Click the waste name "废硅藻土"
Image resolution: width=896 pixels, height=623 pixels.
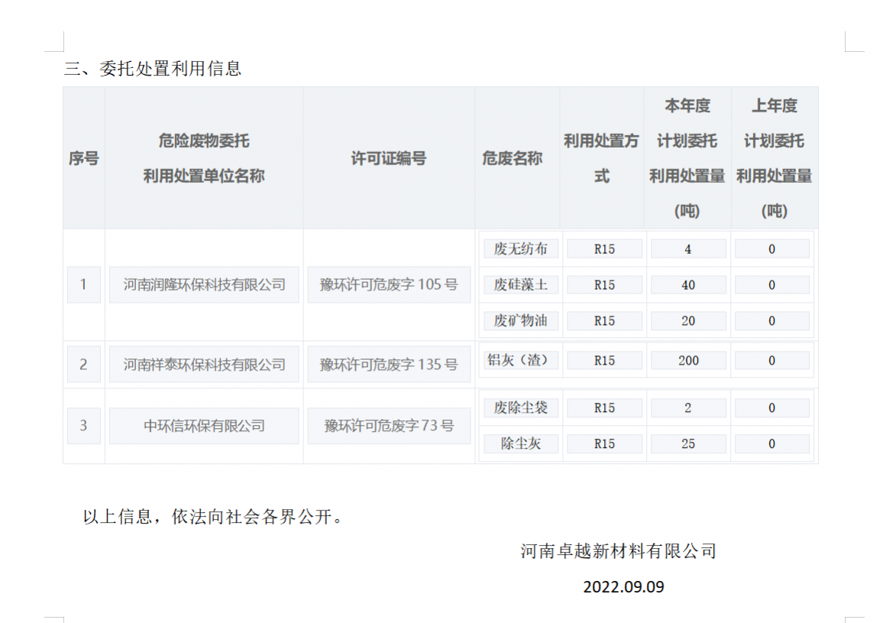click(521, 285)
